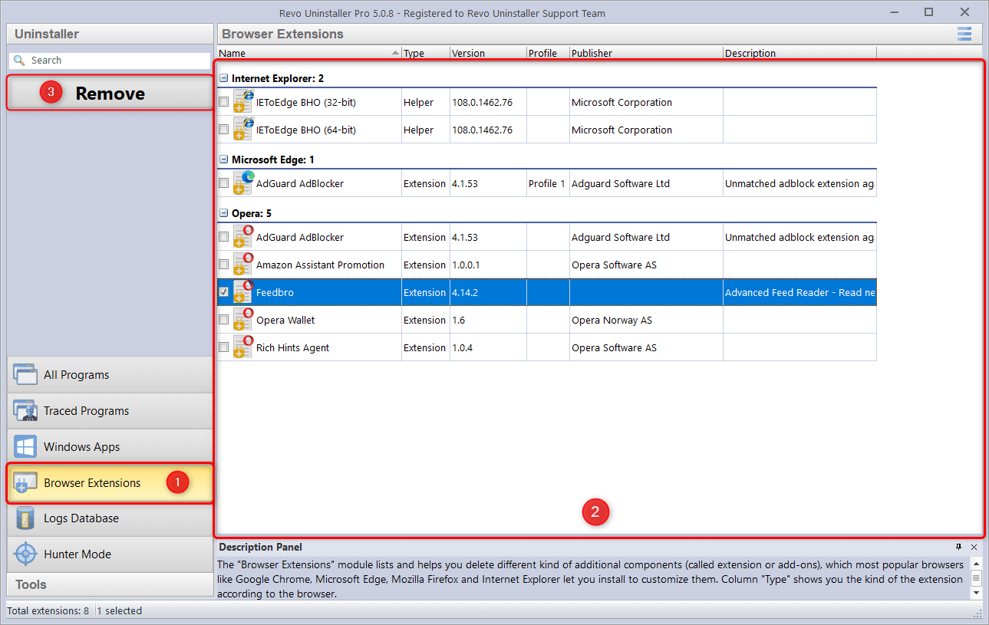Close the Description Panel
The image size is (989, 625).
[974, 547]
